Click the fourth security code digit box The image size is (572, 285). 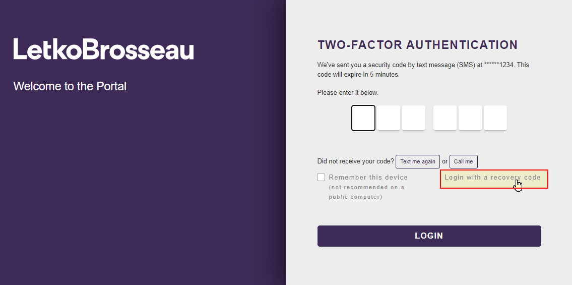(x=445, y=118)
